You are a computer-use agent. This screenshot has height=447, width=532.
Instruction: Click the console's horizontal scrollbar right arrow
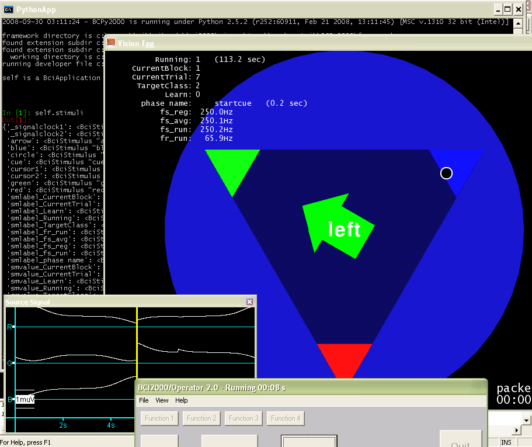[x=517, y=430]
